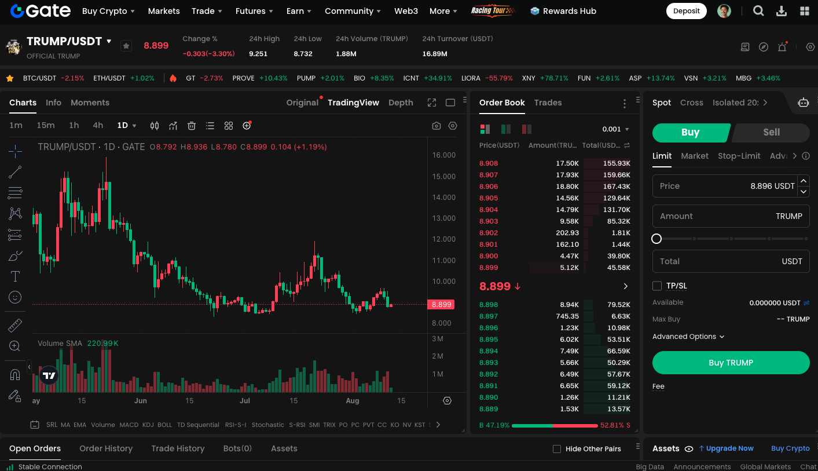Open price alert bell icon

click(x=782, y=47)
